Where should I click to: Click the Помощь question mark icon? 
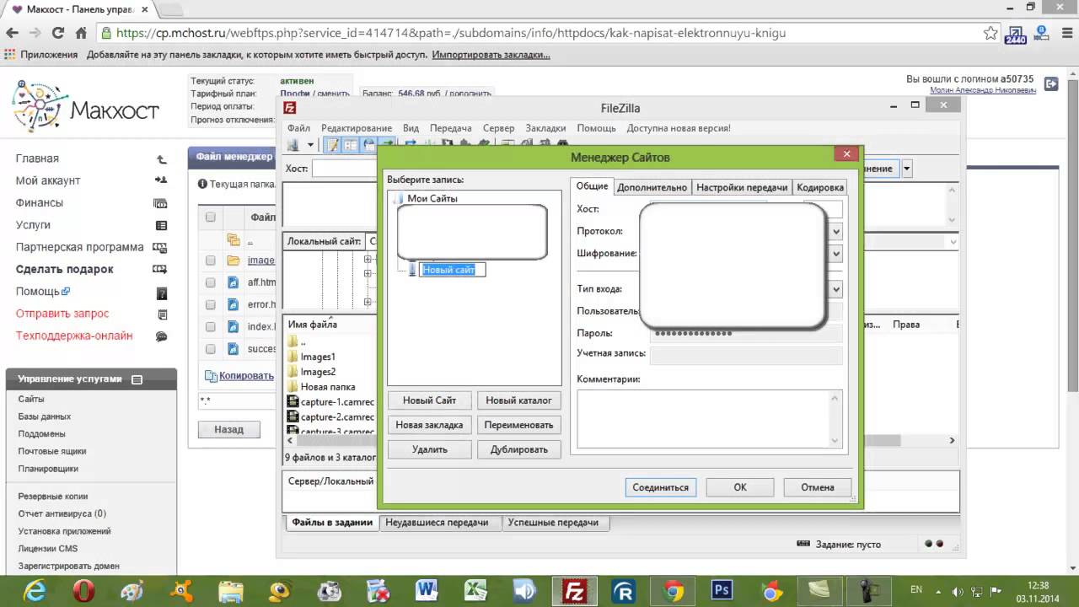pyautogui.click(x=162, y=293)
